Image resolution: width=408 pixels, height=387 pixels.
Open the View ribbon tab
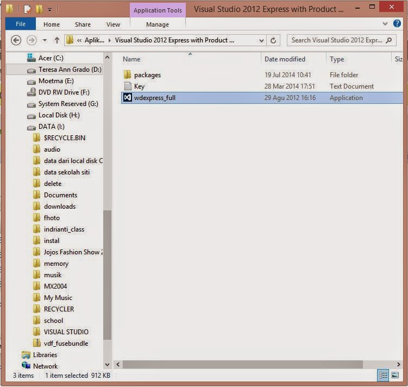(113, 24)
